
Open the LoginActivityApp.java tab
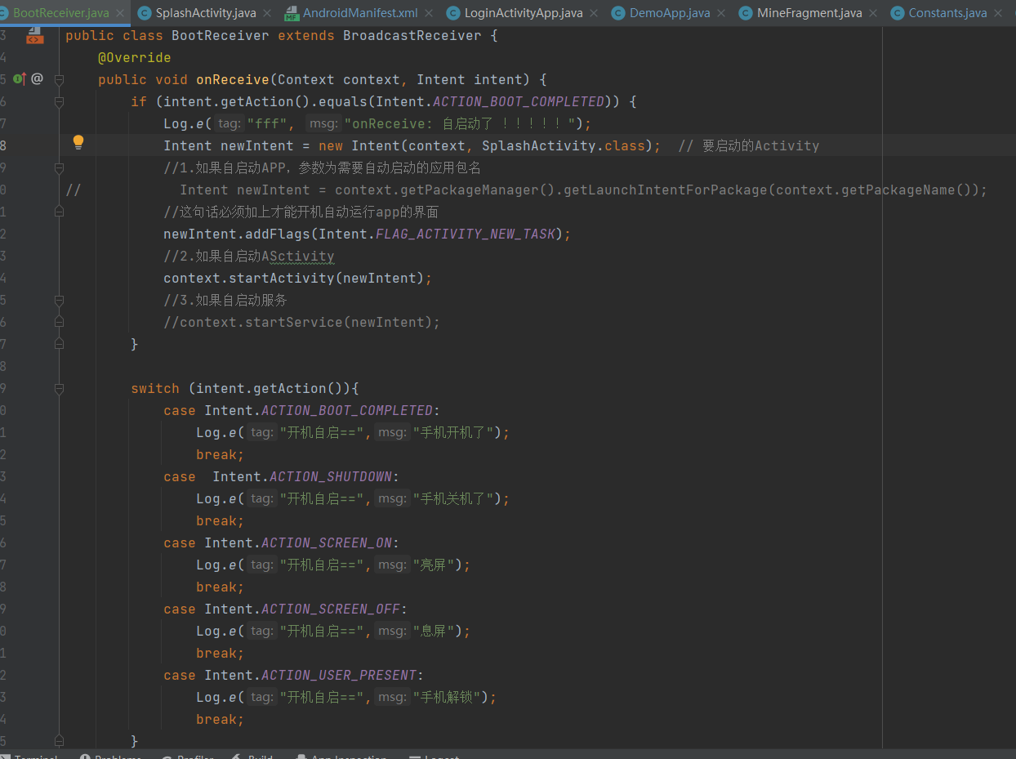(x=524, y=13)
